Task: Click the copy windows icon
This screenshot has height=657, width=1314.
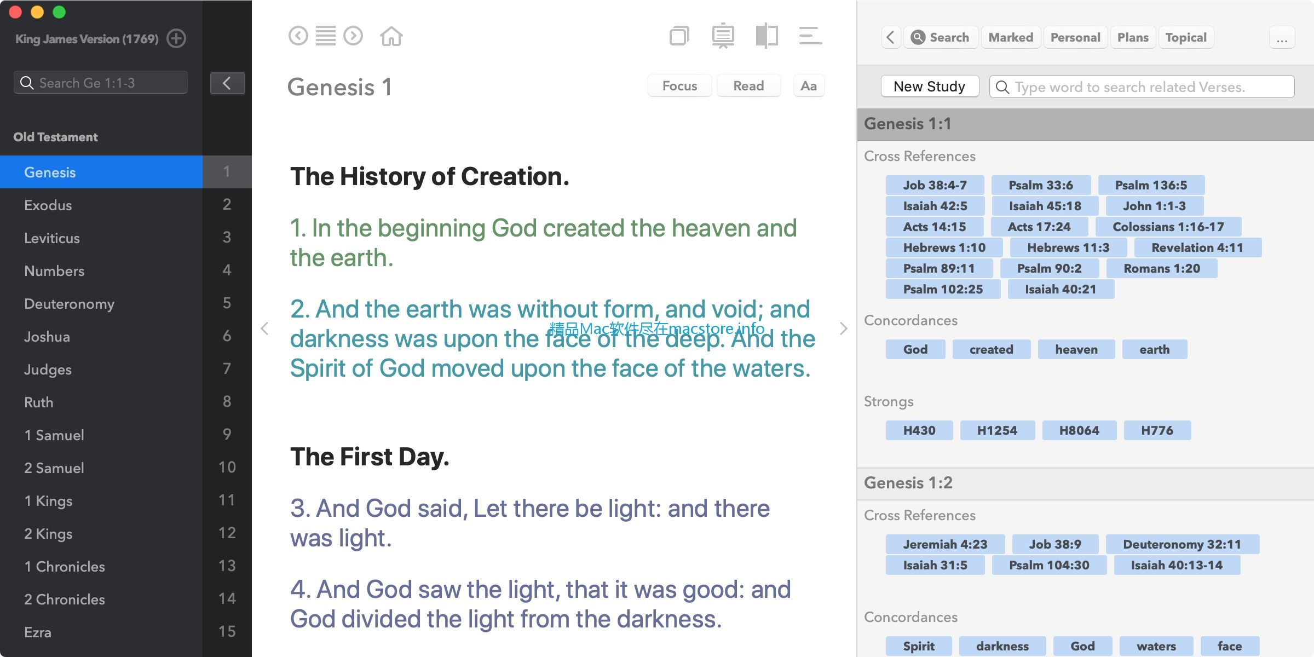Action: click(x=679, y=36)
